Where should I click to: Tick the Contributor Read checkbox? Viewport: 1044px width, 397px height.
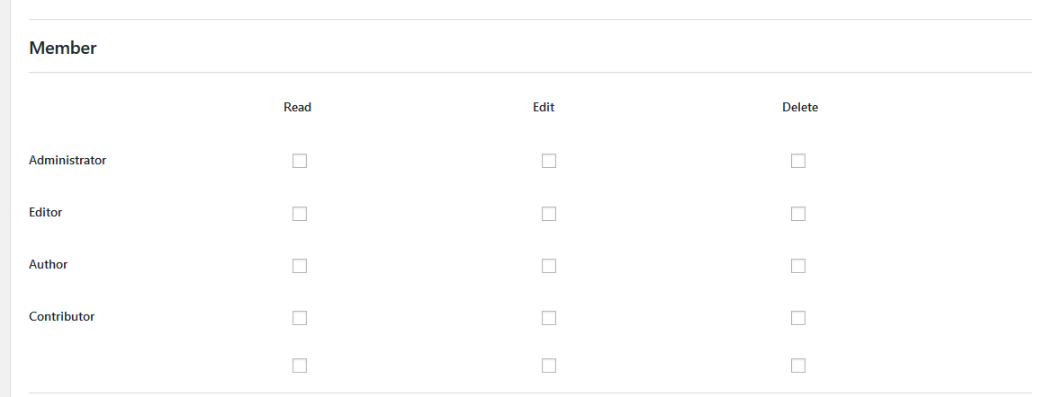point(300,318)
